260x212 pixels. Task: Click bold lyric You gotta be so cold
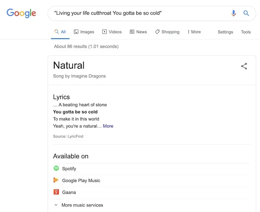click(75, 112)
